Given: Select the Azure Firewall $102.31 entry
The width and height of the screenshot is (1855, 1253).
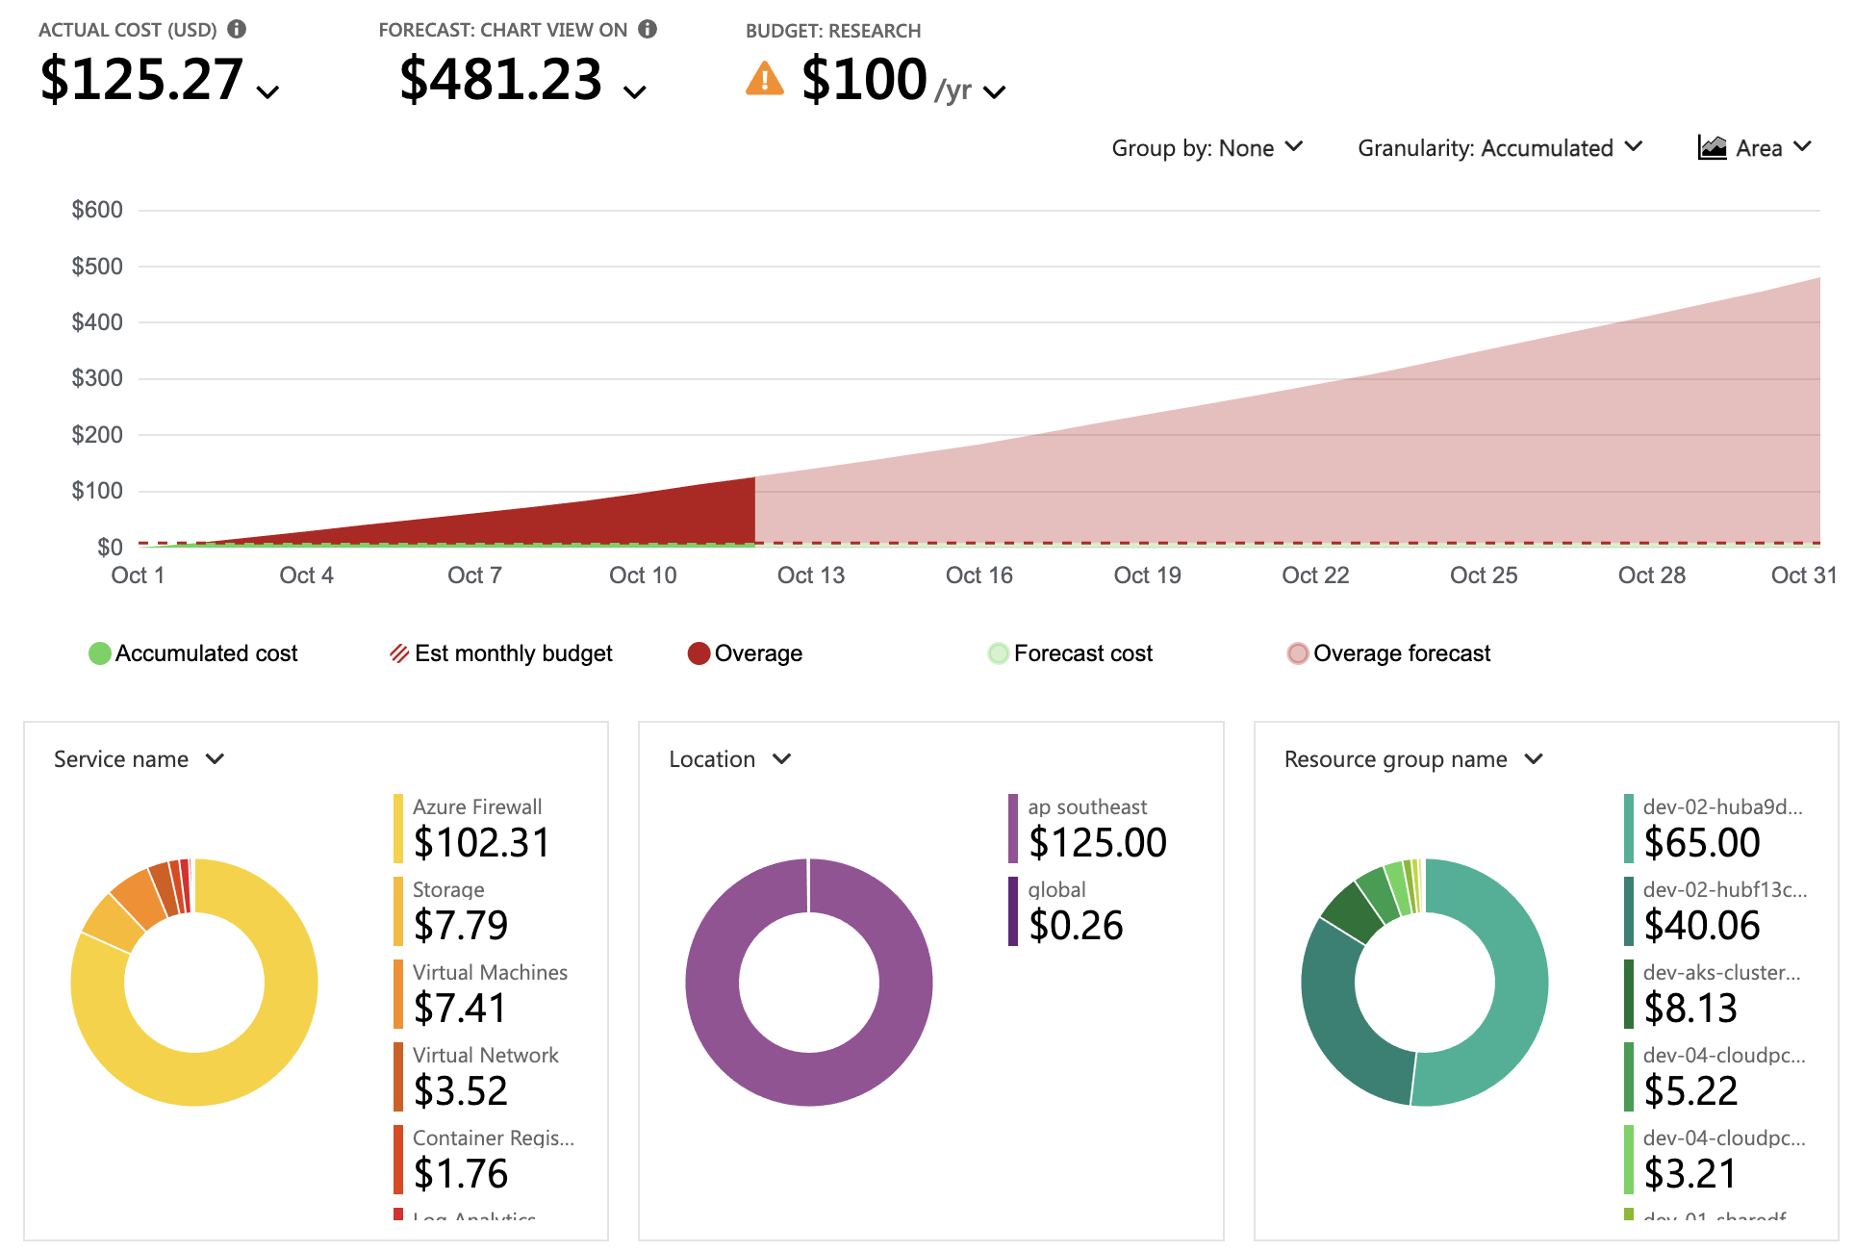Looking at the screenshot, I should coord(471,829).
